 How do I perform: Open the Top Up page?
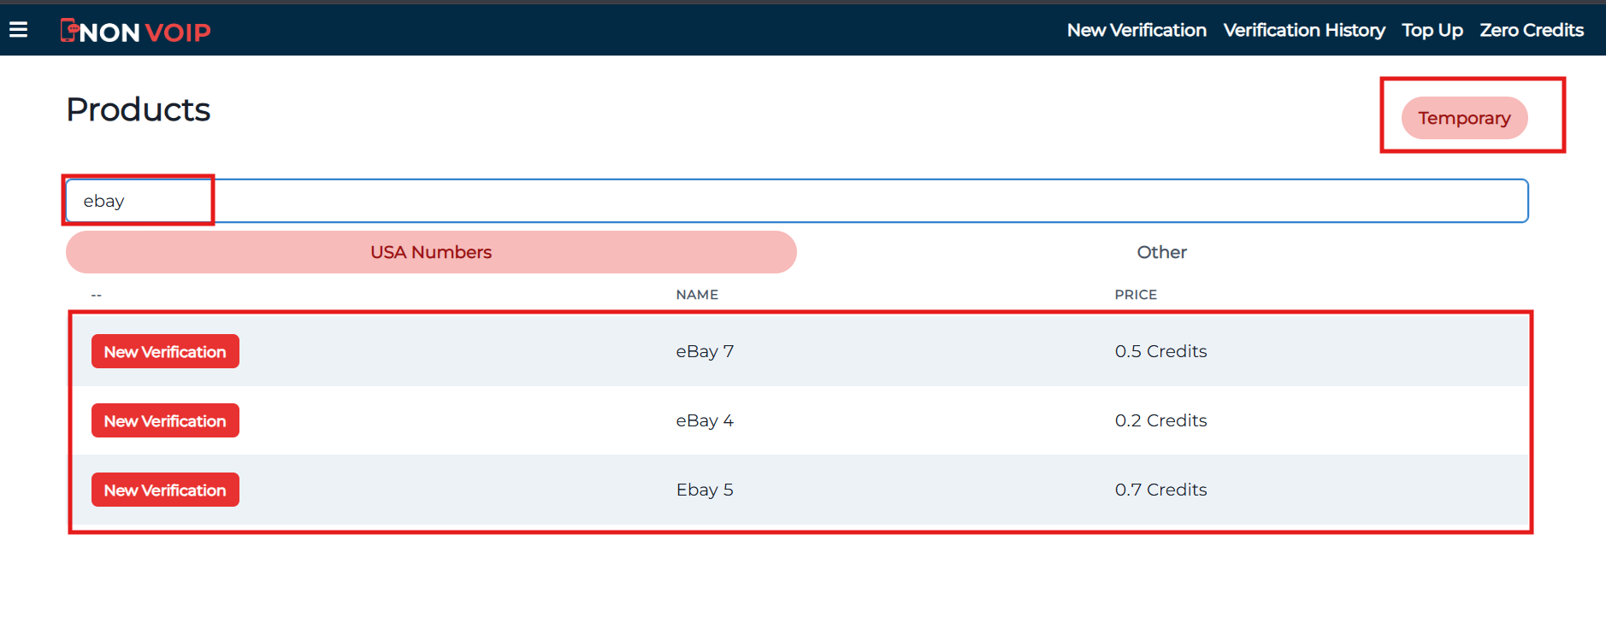pos(1432,30)
